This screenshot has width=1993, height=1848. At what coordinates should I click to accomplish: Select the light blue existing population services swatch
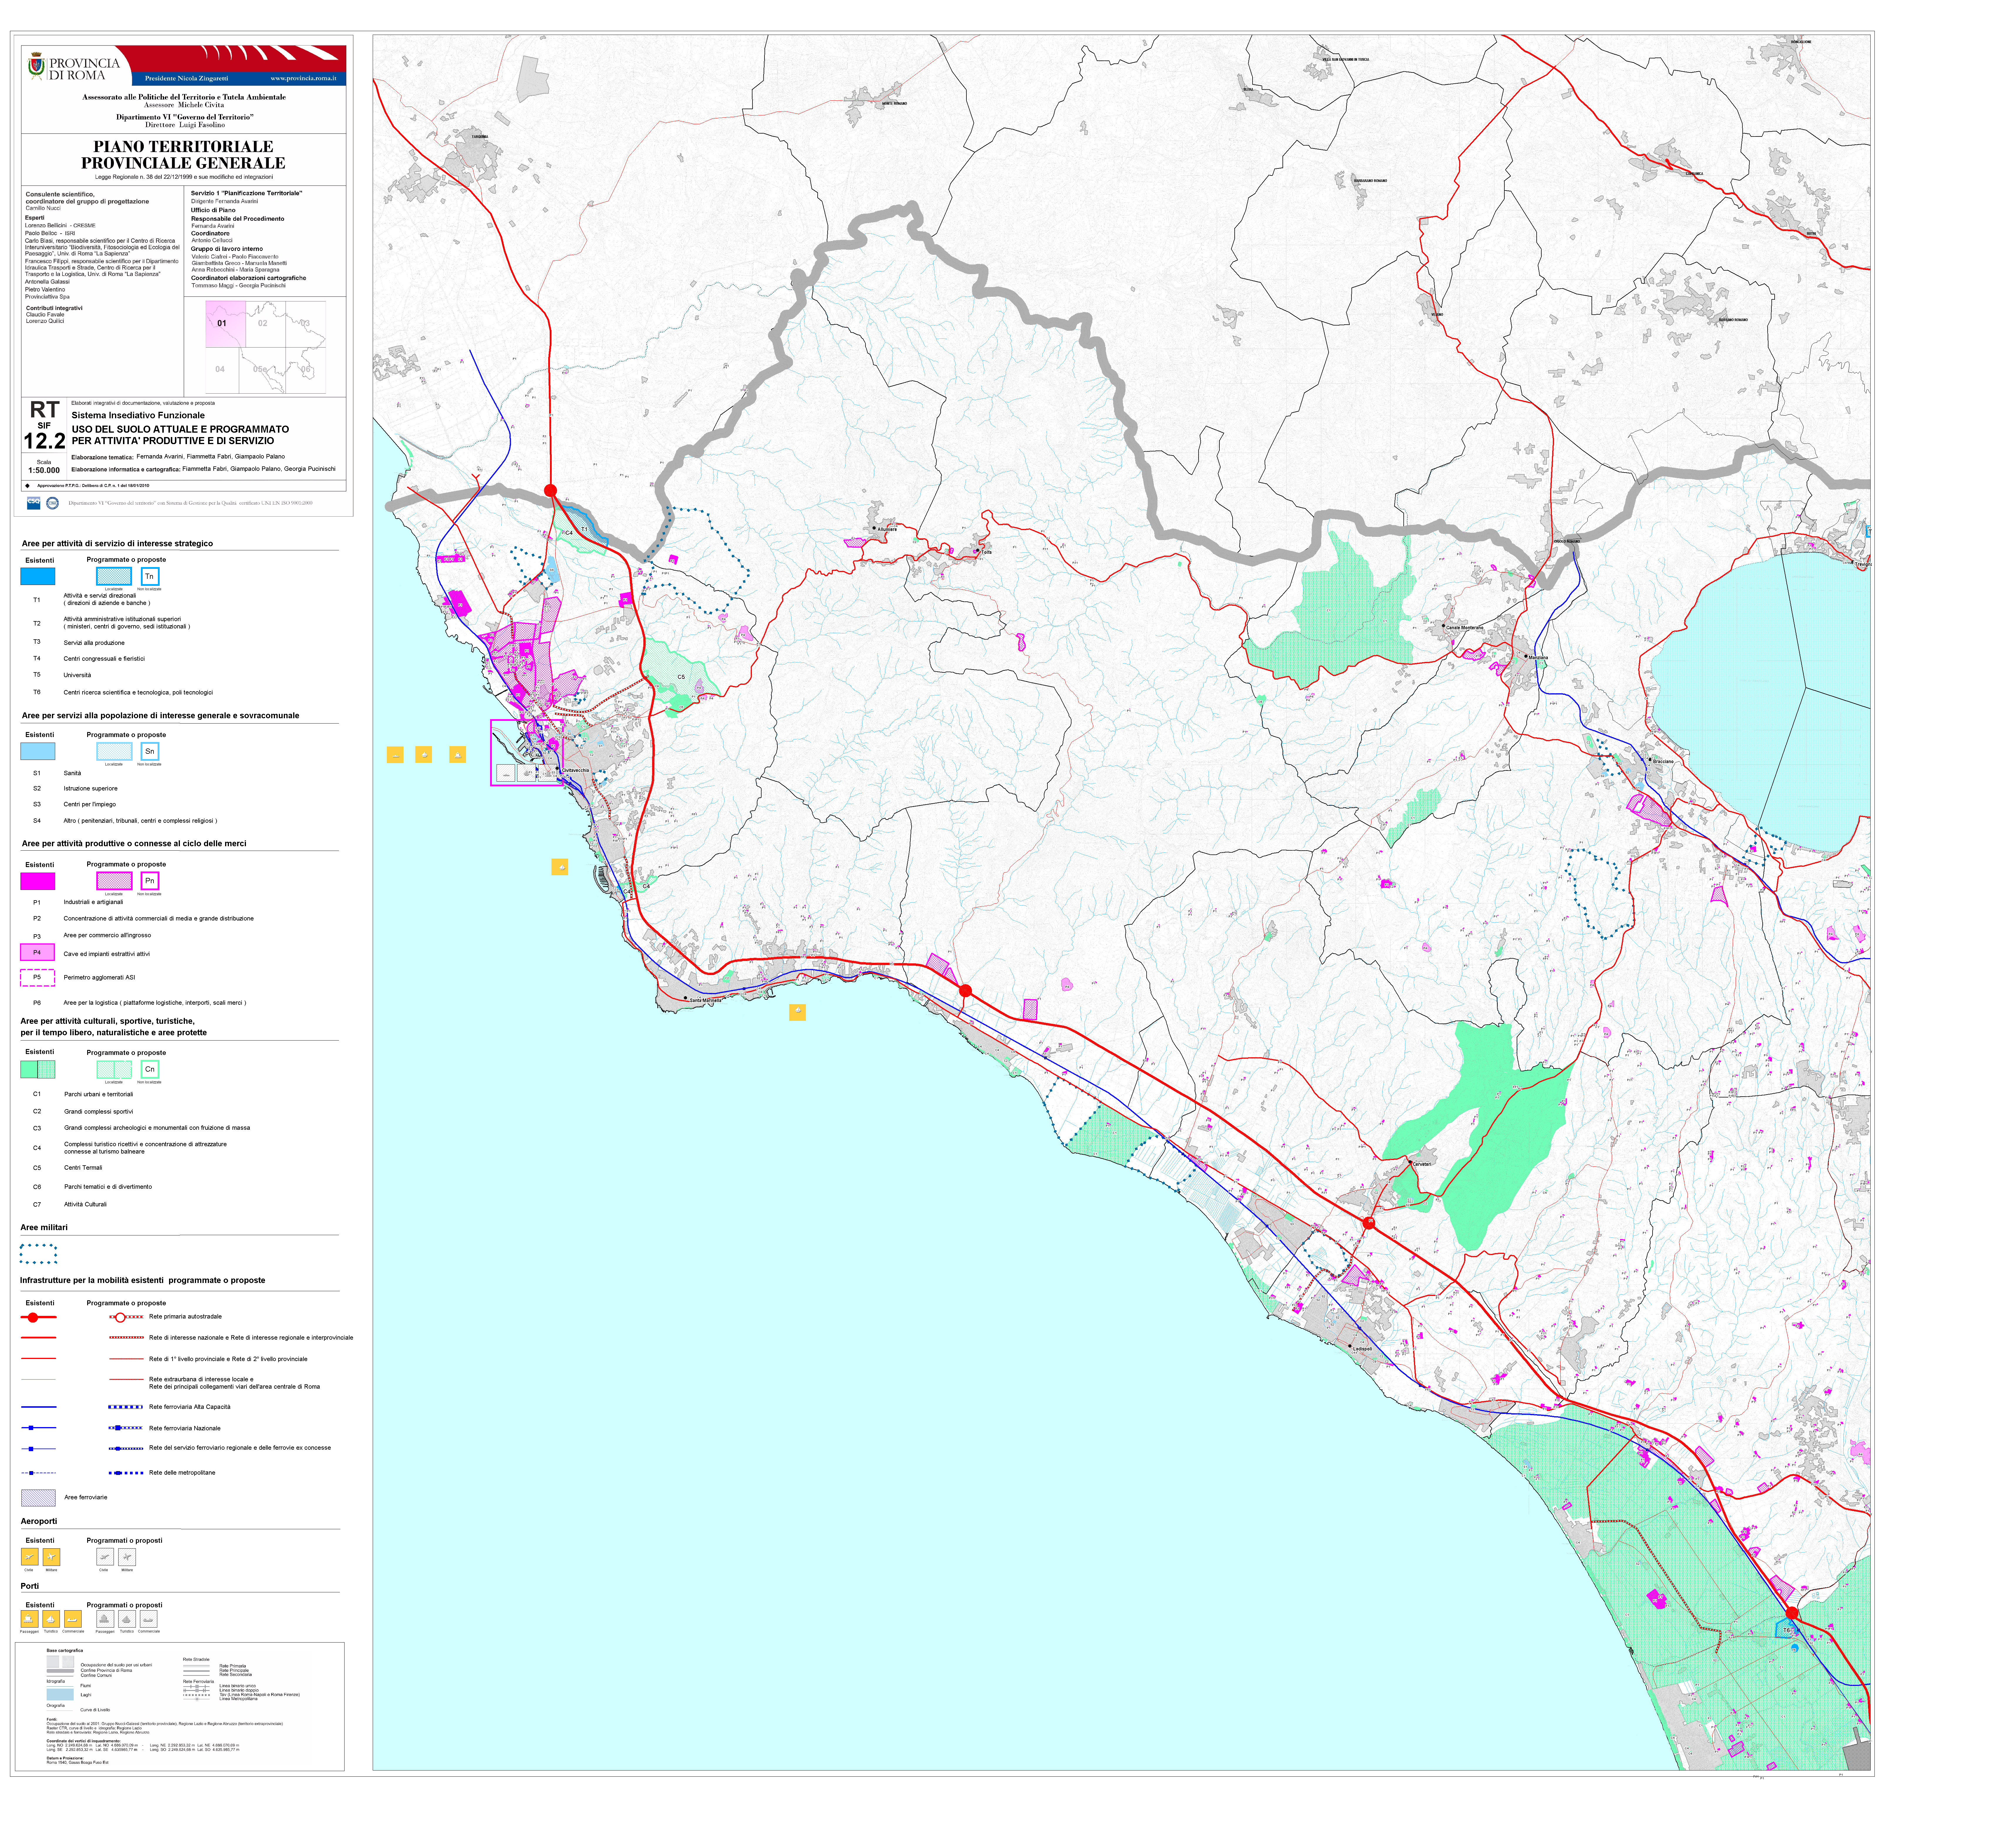pos(38,751)
